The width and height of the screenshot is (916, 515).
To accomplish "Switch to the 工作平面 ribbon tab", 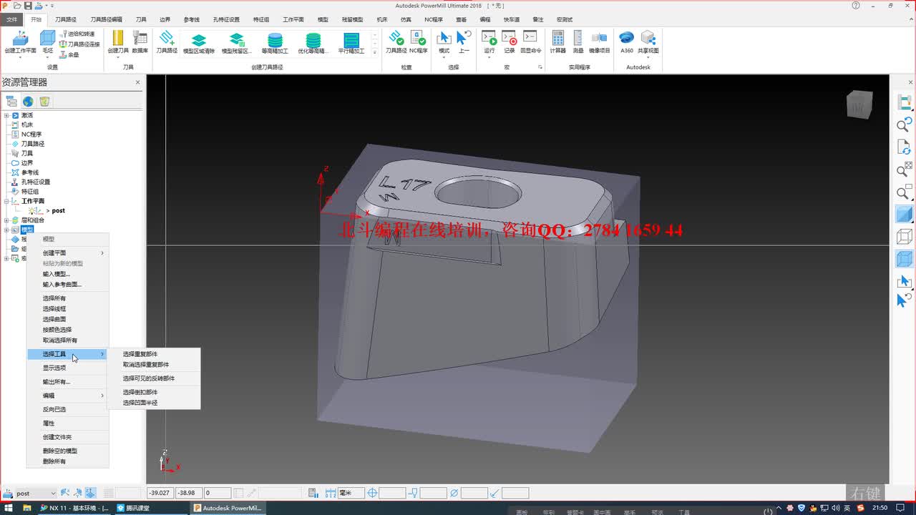I will pyautogui.click(x=293, y=19).
